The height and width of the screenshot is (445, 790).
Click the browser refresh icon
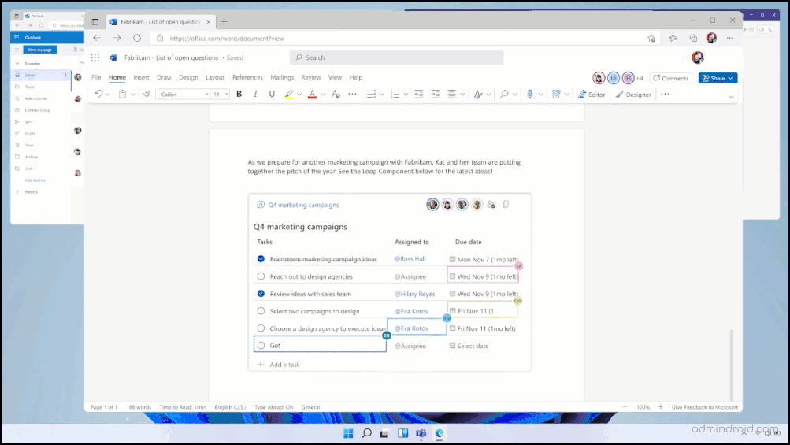click(x=137, y=38)
